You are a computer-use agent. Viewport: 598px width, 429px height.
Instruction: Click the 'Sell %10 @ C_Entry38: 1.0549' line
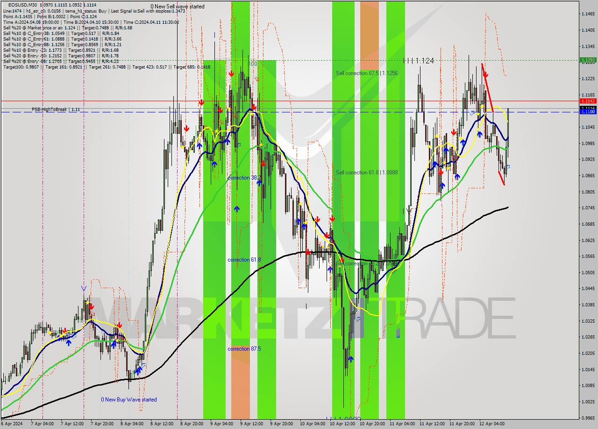pos(61,33)
